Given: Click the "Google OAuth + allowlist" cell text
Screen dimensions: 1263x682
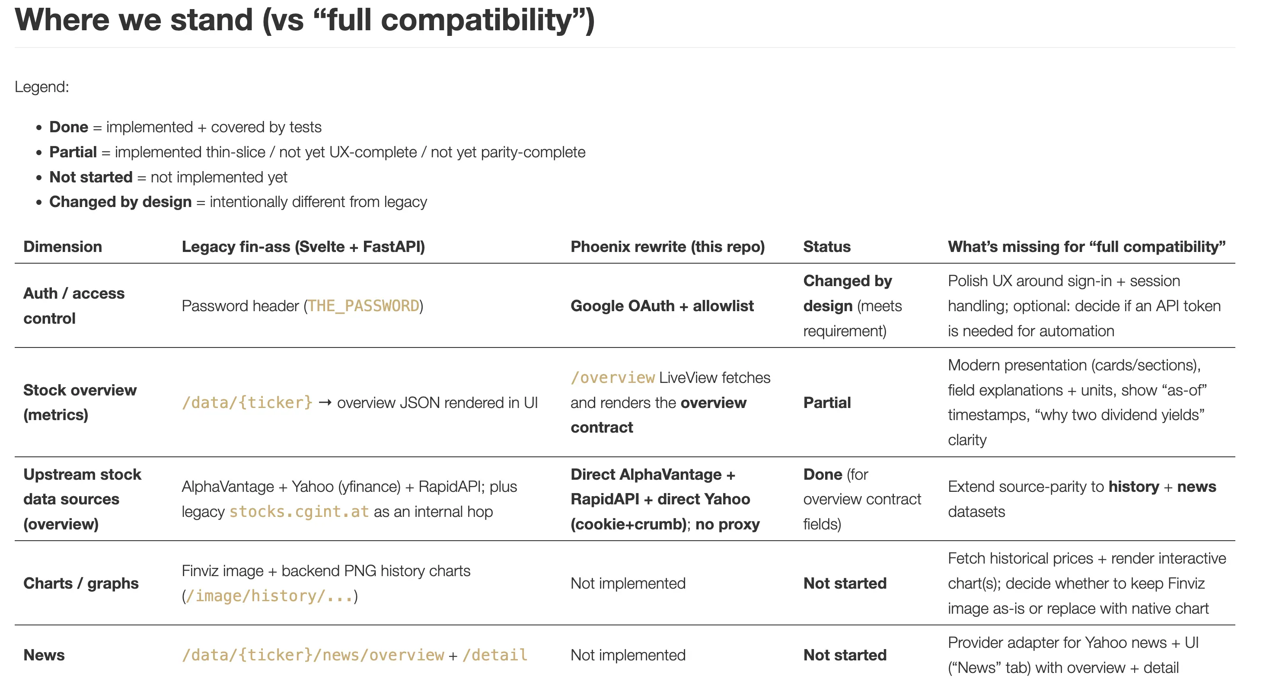Looking at the screenshot, I should click(x=662, y=306).
